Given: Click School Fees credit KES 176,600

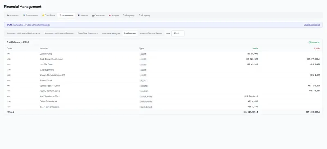Looking at the screenshot, I should (314, 86).
